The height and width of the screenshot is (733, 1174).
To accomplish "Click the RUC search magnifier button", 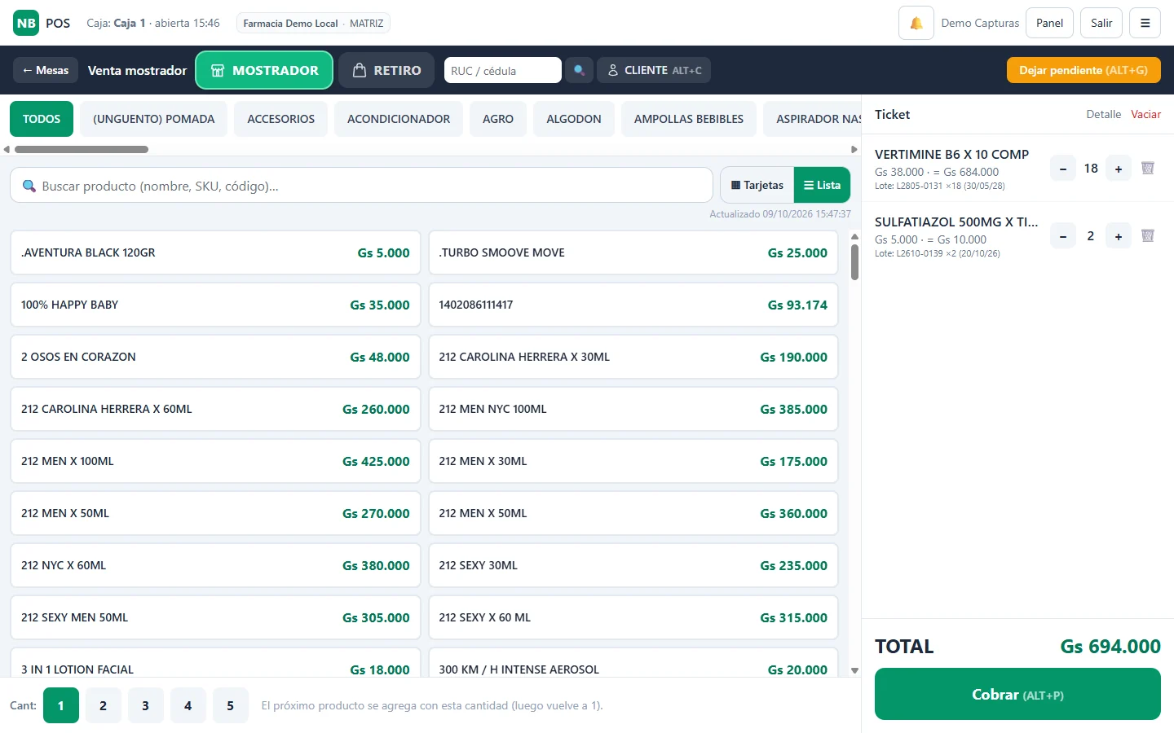I will 579,70.
